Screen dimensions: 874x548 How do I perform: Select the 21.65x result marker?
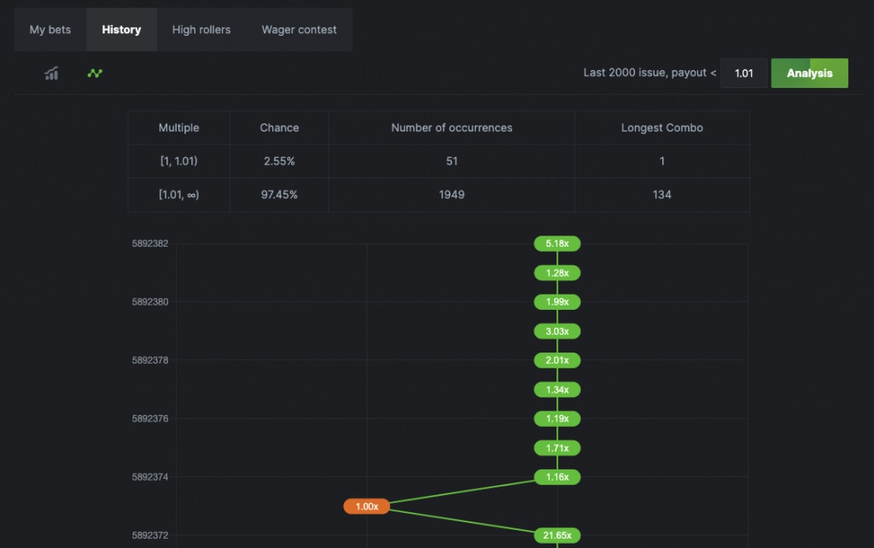557,536
